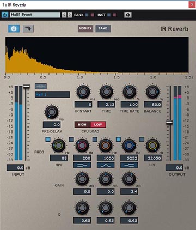This screenshot has width=196, height=230.
Task: Select the frequency field 5252
Action: click(x=129, y=158)
